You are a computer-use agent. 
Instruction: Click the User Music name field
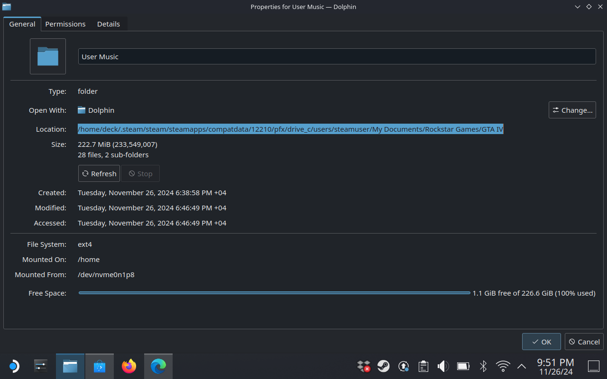click(x=337, y=56)
